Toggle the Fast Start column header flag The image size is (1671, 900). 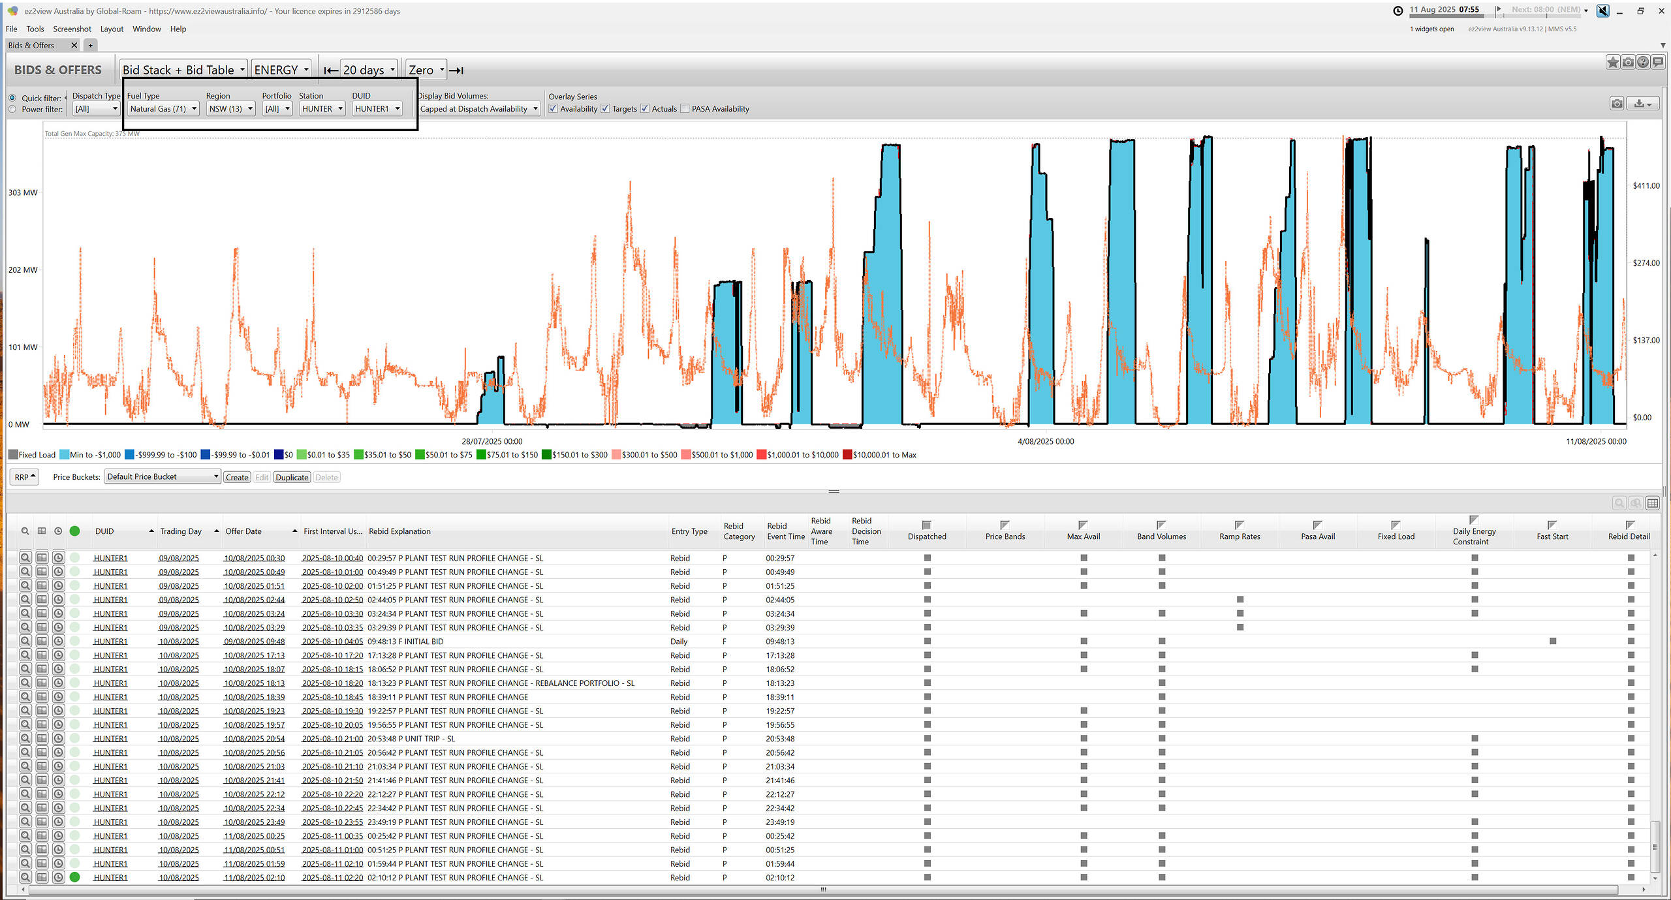coord(1552,525)
